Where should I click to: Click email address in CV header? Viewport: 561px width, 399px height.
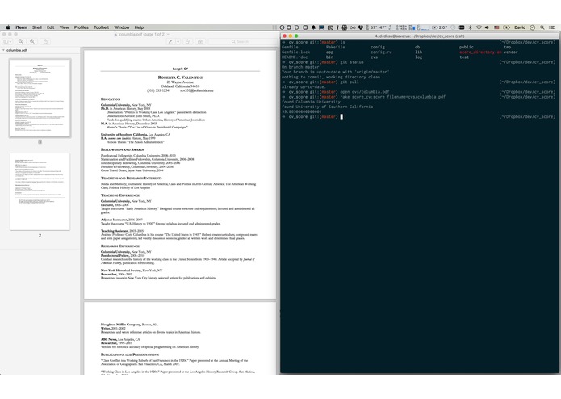coord(196,90)
